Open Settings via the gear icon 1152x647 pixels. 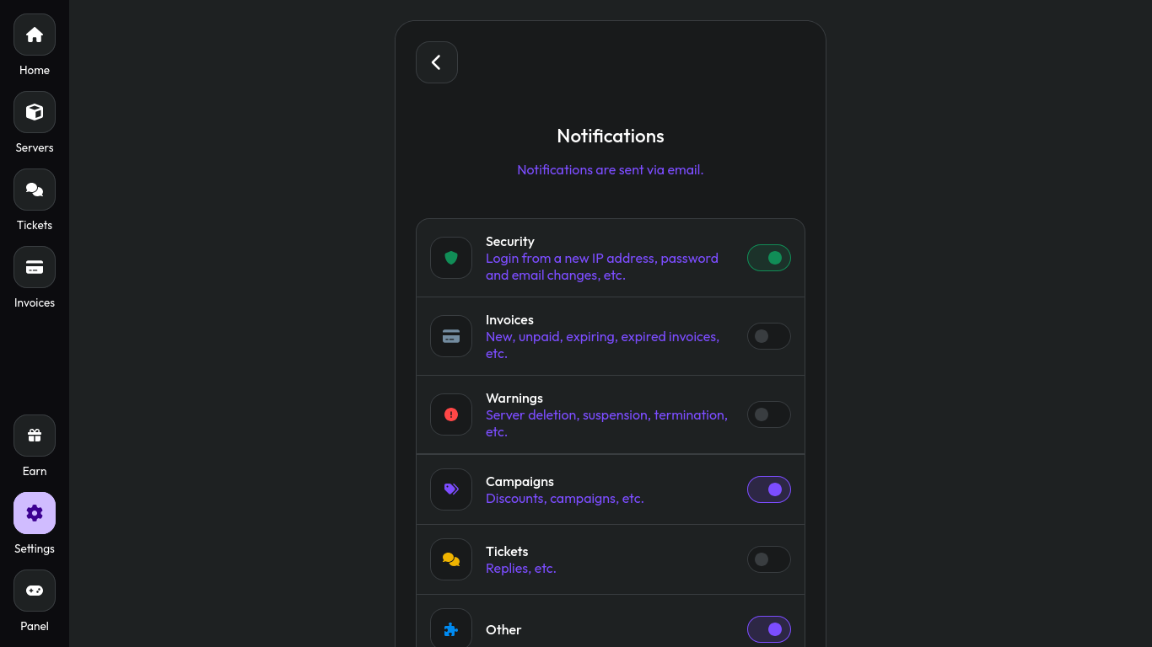34,513
